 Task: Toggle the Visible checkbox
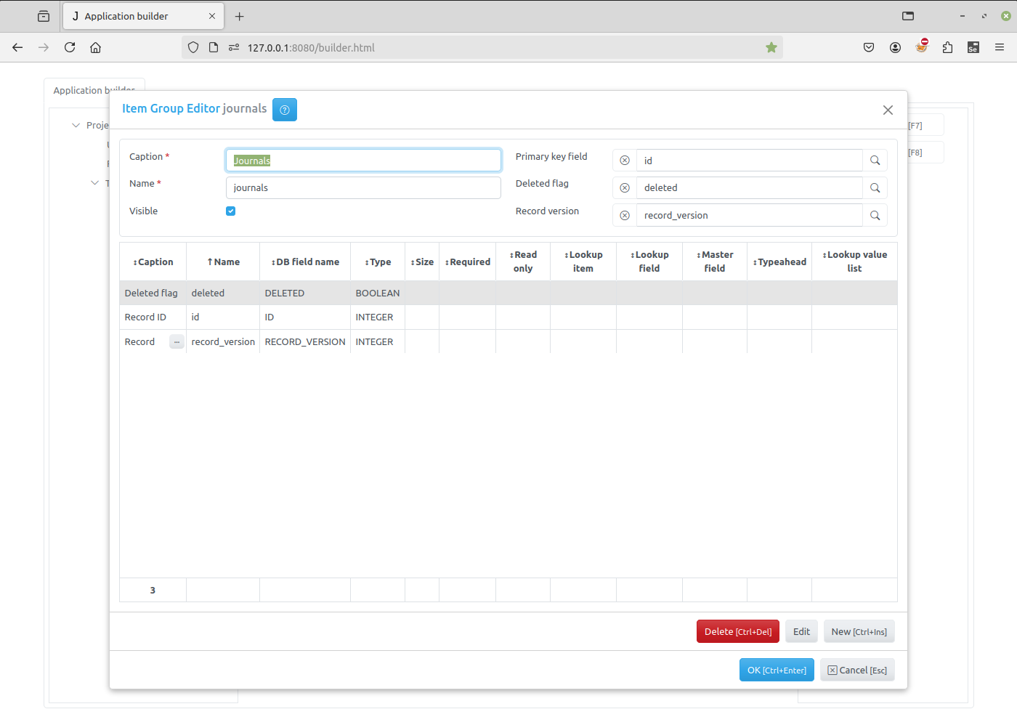230,211
